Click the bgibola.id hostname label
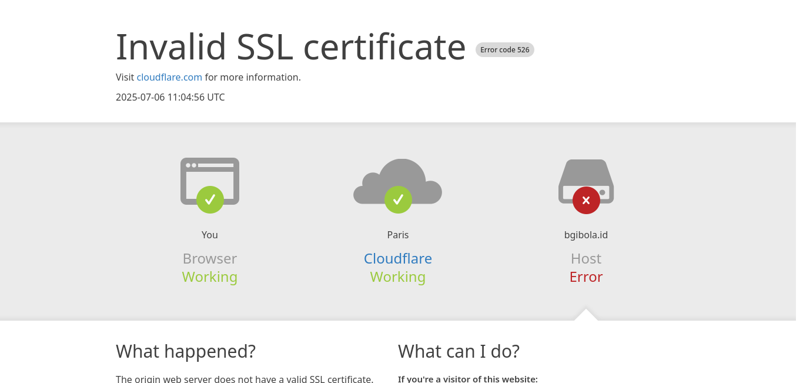803x383 pixels. 586,235
